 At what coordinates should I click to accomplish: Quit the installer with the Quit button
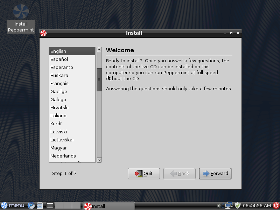coord(144,173)
